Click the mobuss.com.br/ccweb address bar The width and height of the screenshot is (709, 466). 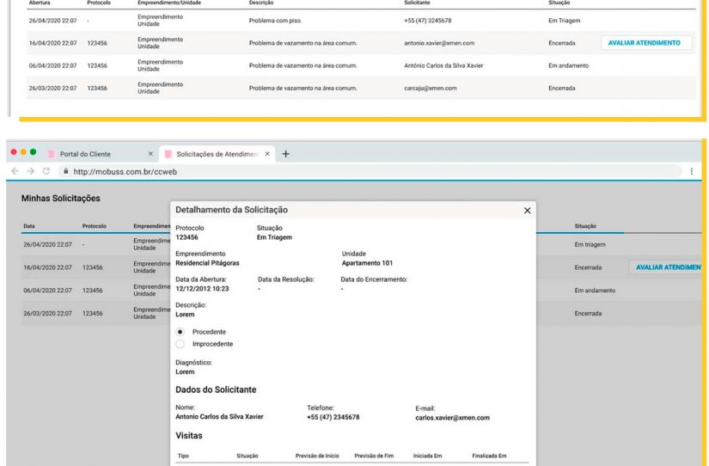pyautogui.click(x=369, y=171)
